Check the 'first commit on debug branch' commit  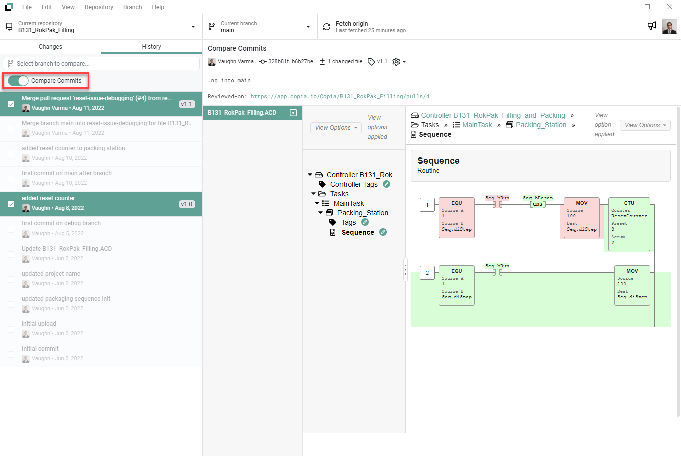tap(11, 229)
